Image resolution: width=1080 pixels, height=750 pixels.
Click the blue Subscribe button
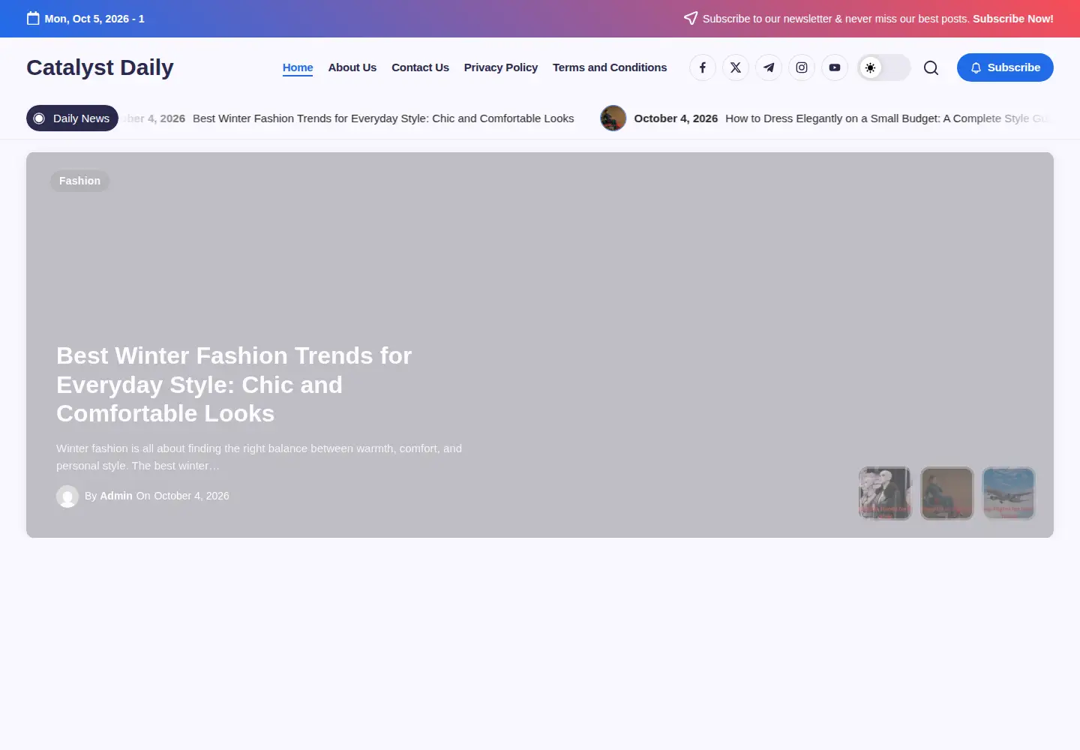[x=1005, y=67]
